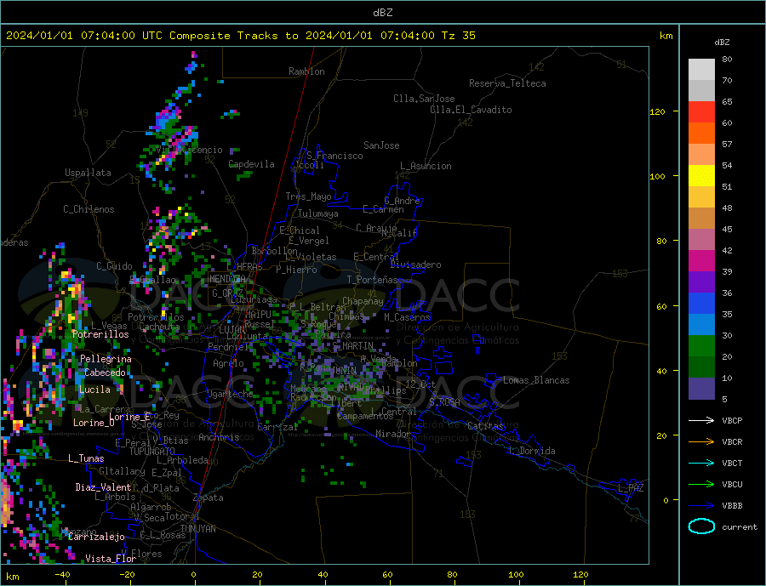Click the green VBCU arrow legend icon
Image resolution: width=766 pixels, height=586 pixels.
[x=701, y=485]
